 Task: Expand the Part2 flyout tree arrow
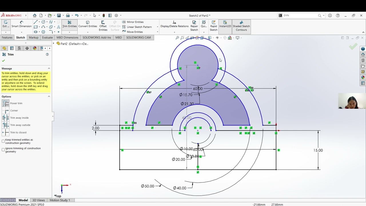[x=53, y=43]
